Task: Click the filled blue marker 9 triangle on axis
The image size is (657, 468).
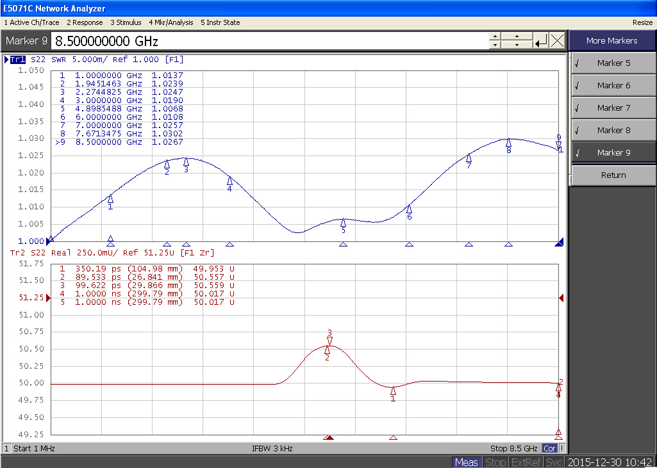Action: (x=559, y=242)
